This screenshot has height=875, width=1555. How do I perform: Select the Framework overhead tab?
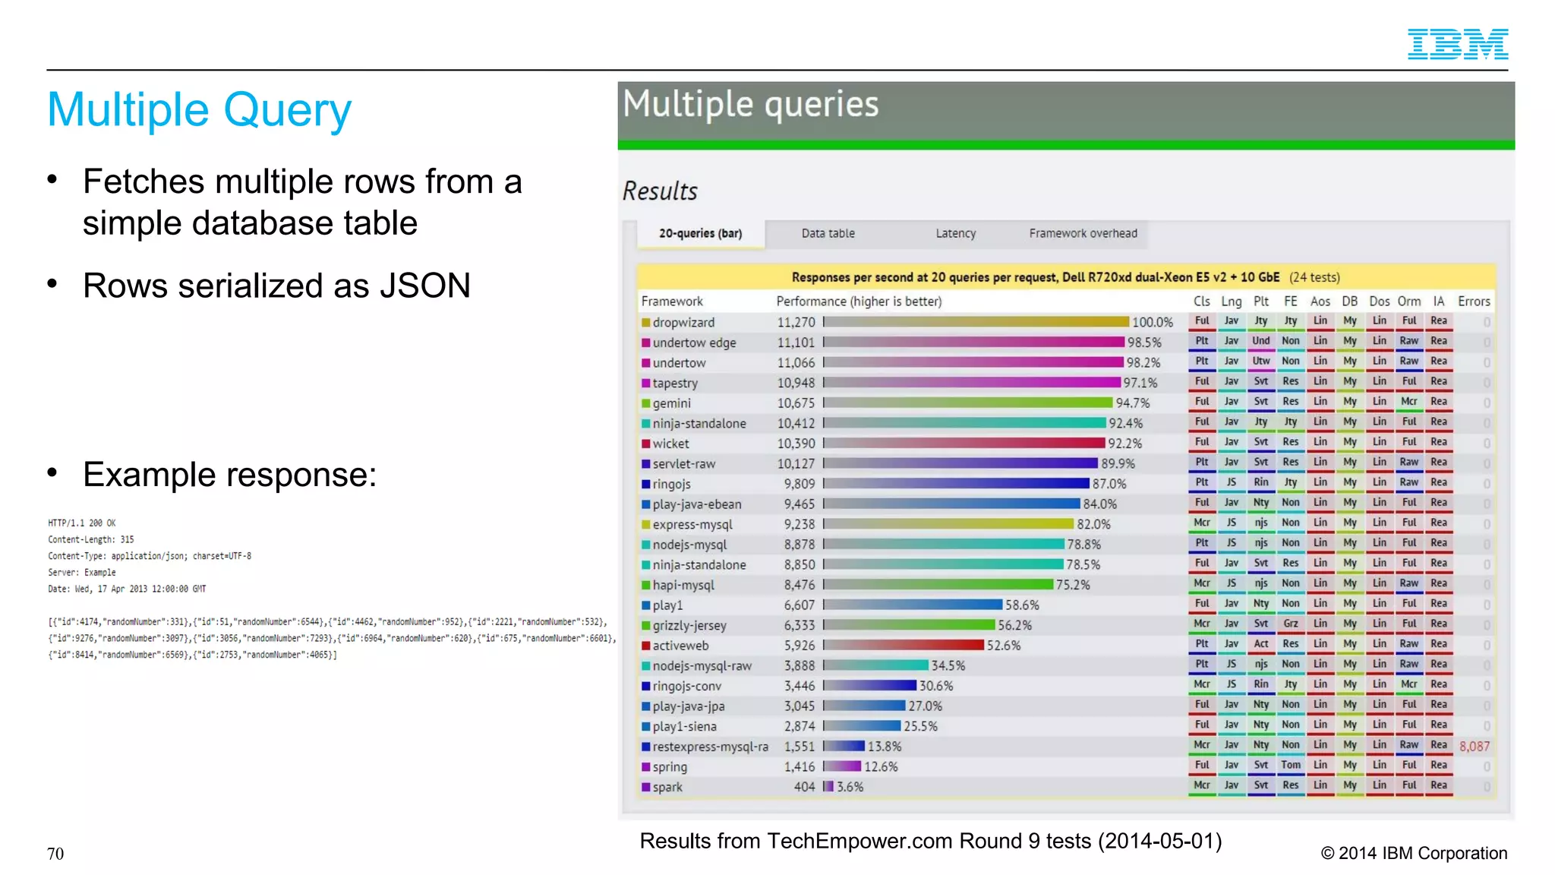1083,233
